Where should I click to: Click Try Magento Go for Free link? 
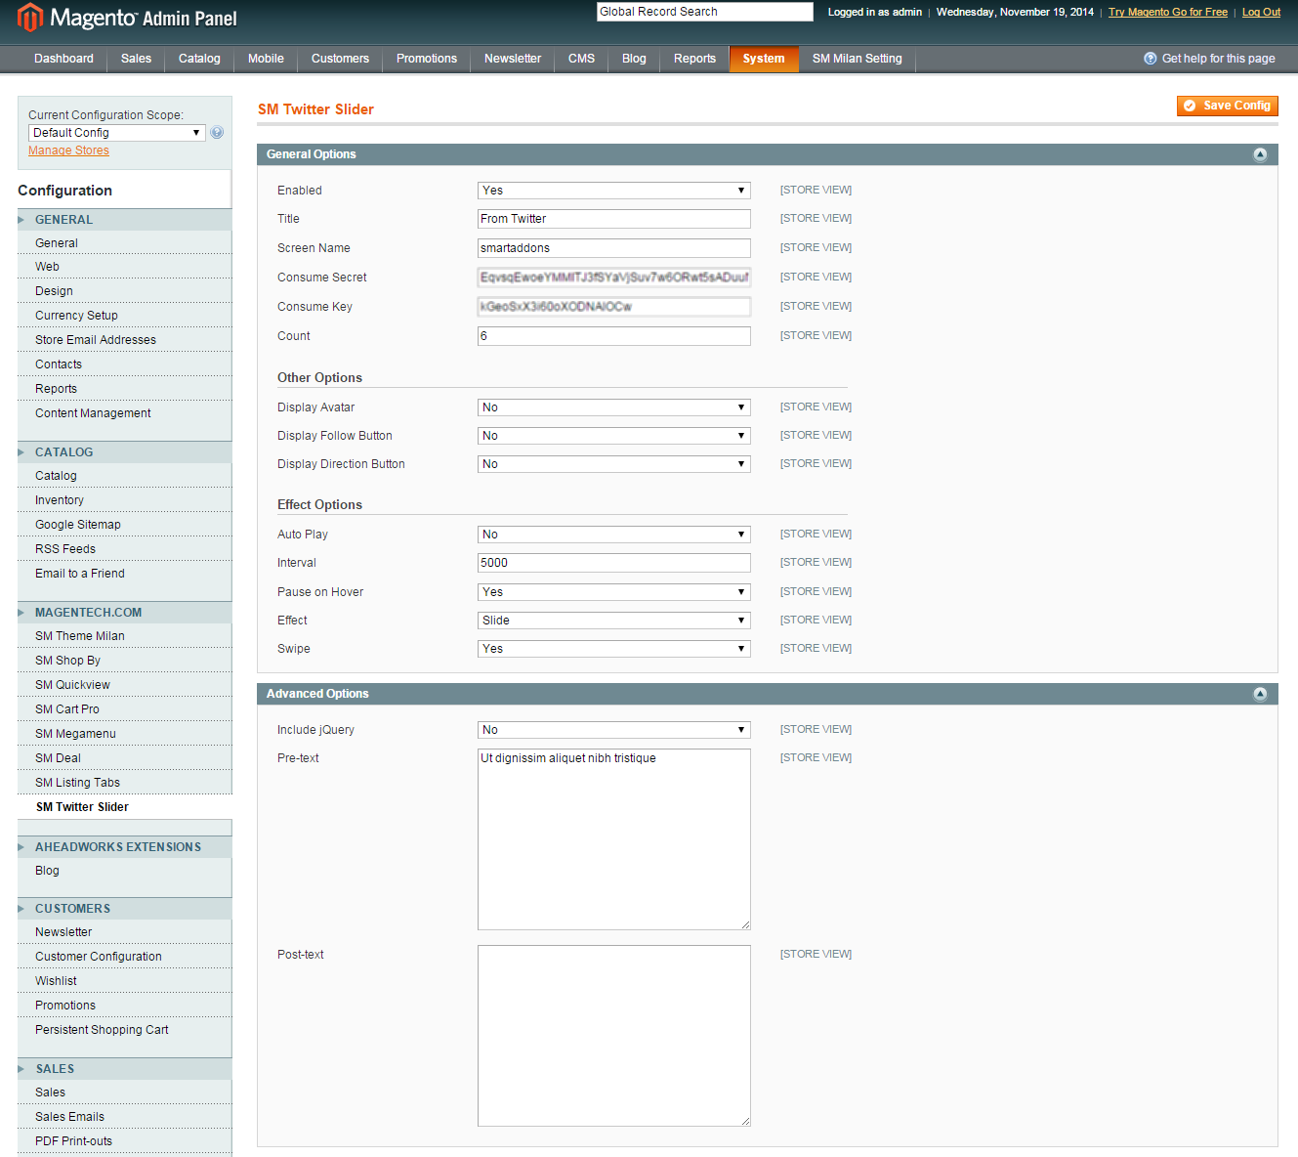[1168, 12]
